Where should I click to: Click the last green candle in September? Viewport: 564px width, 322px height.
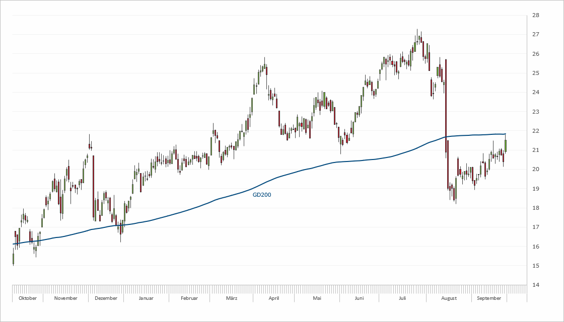pos(505,145)
